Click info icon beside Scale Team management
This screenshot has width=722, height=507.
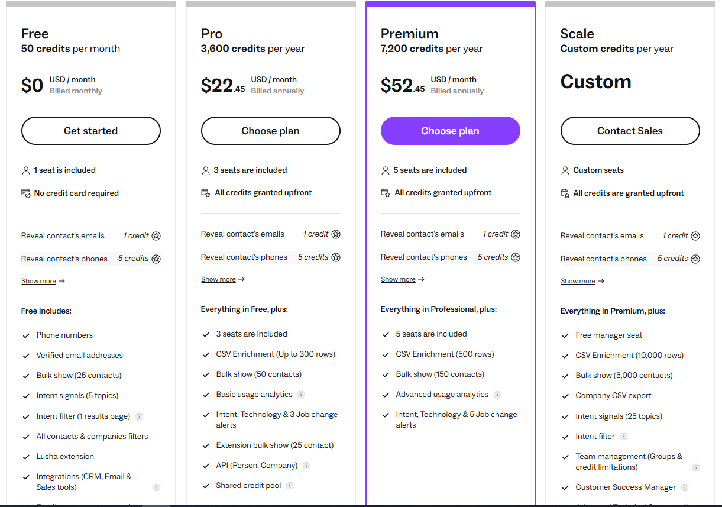[x=696, y=467]
